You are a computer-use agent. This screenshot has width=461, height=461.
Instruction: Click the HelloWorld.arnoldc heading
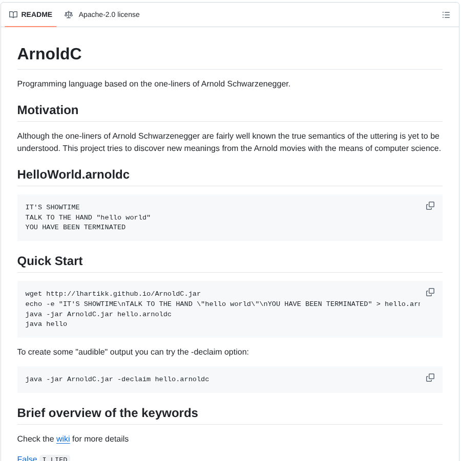pos(73,174)
